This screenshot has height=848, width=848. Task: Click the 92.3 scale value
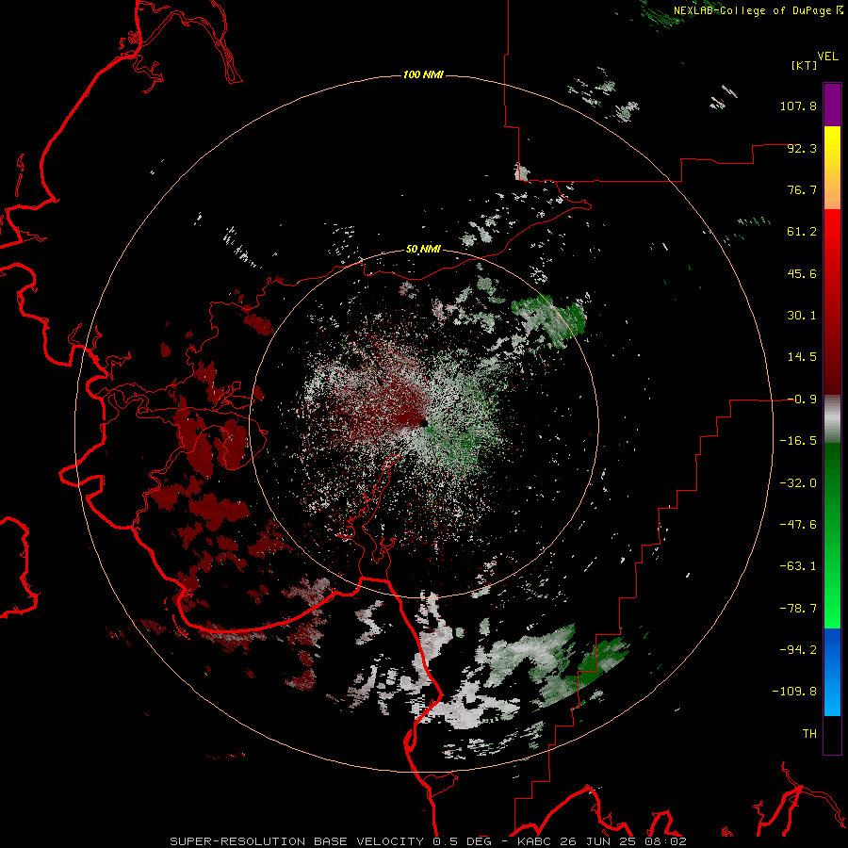click(802, 148)
